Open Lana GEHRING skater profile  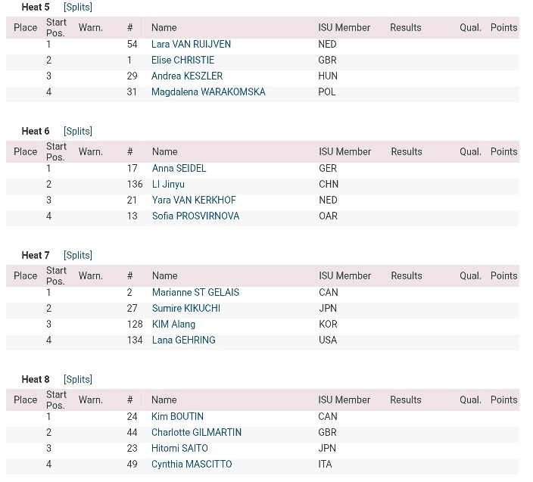click(x=184, y=340)
